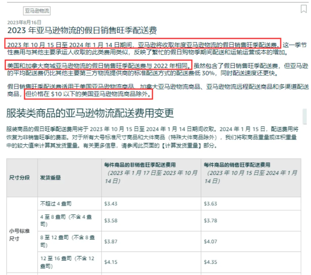This screenshot has width=311, height=275.
Task: Grab the page scrollbar thumb
Action: pos(305,116)
